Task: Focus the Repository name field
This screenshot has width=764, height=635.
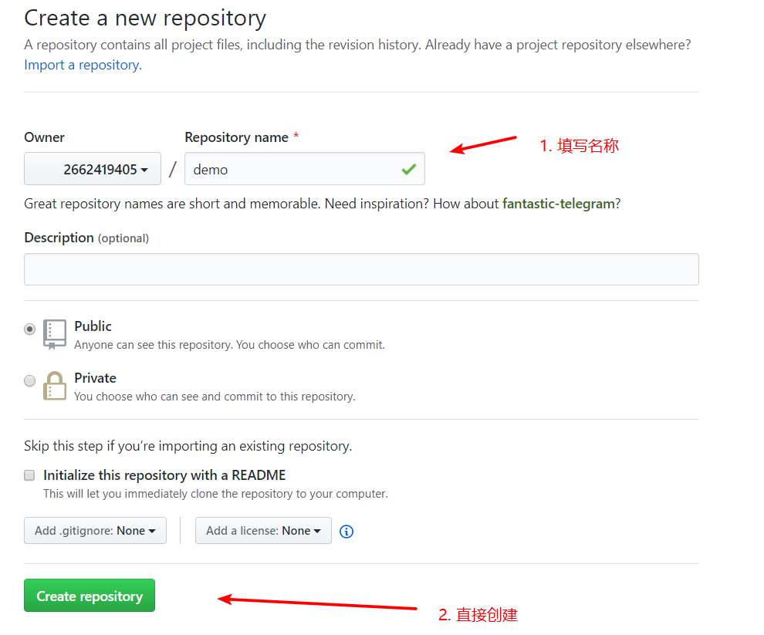Action: pos(293,169)
